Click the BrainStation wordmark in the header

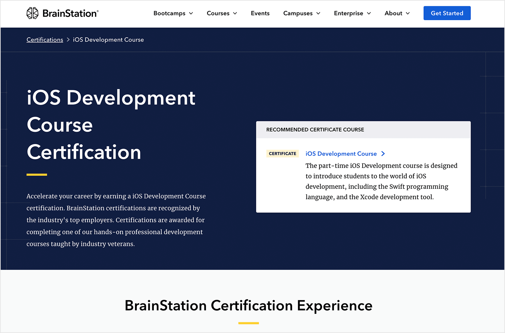(69, 13)
